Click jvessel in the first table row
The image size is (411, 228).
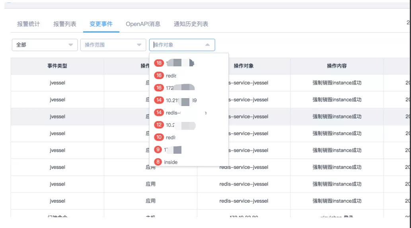point(57,83)
